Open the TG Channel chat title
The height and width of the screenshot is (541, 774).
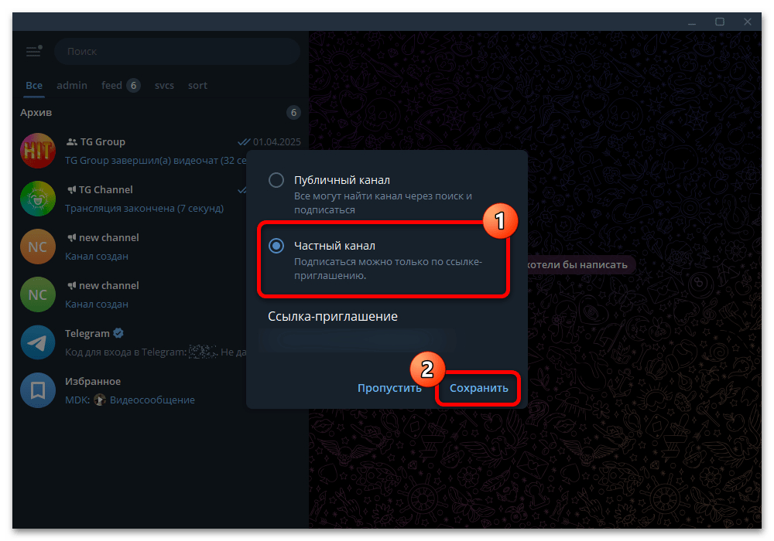pos(105,189)
